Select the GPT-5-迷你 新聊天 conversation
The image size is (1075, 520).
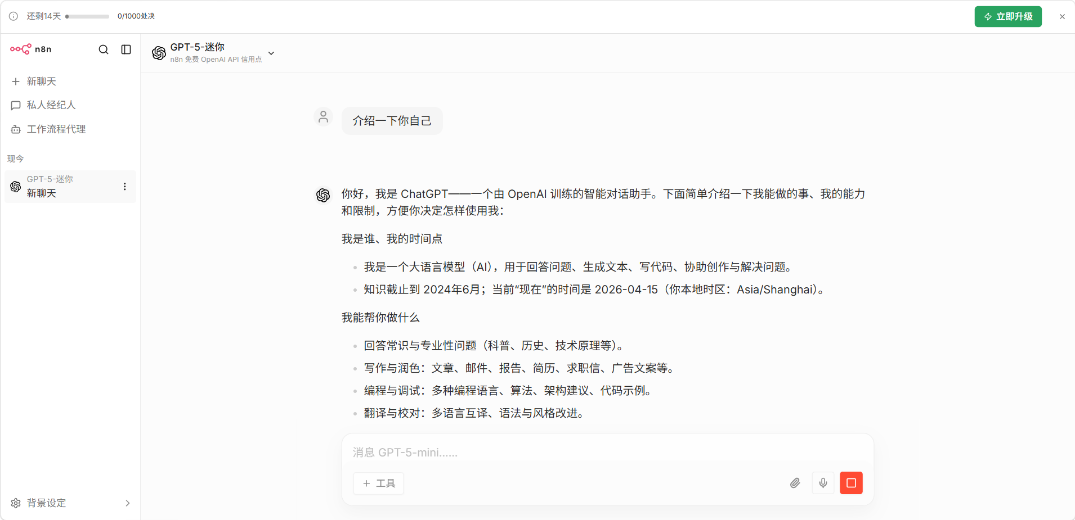pos(70,187)
